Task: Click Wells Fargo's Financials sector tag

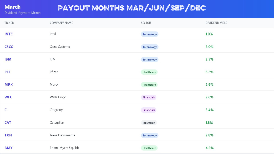Action: point(148,97)
